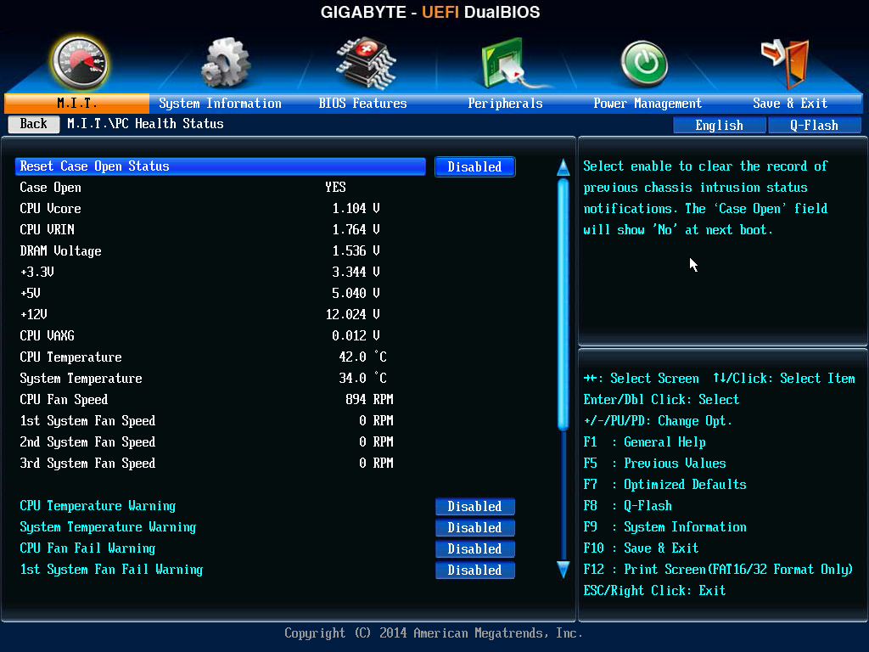Viewport: 869px width, 652px height.
Task: Select the Reset Case Open Status row
Action: point(221,166)
